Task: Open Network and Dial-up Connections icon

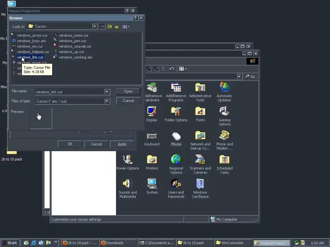Action: [x=200, y=140]
